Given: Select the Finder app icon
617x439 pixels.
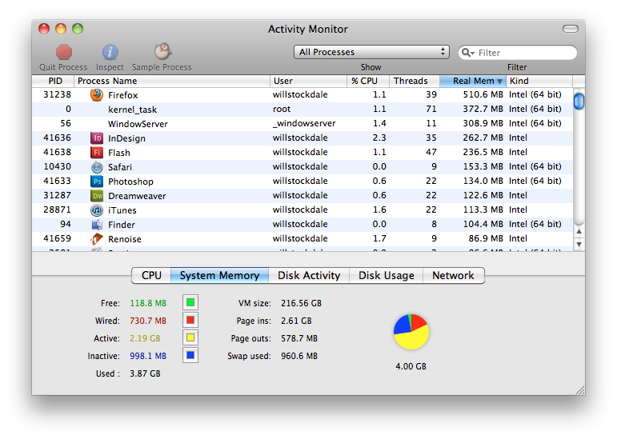Looking at the screenshot, I should tap(97, 225).
